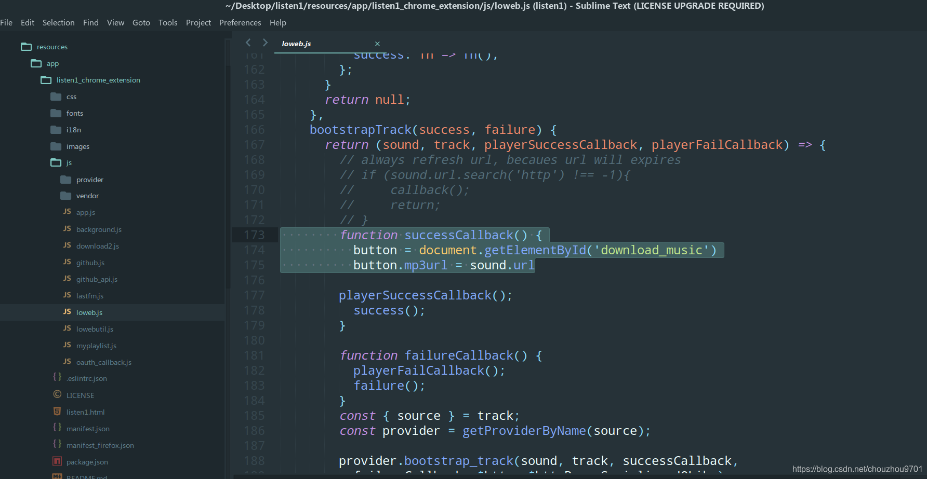
Task: Click the app folder icon
Action: click(x=36, y=63)
